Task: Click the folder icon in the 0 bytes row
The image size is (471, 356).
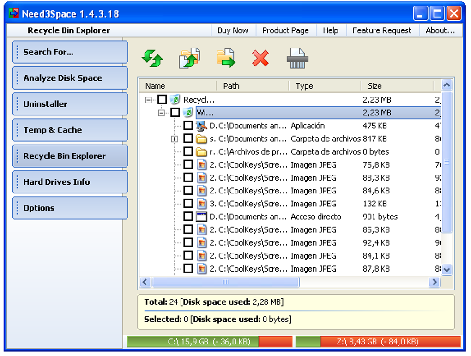Action: click(x=201, y=152)
